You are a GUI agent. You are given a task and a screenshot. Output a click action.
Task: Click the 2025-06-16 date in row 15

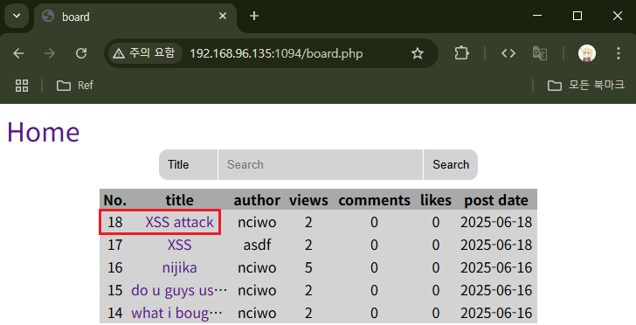[496, 291]
